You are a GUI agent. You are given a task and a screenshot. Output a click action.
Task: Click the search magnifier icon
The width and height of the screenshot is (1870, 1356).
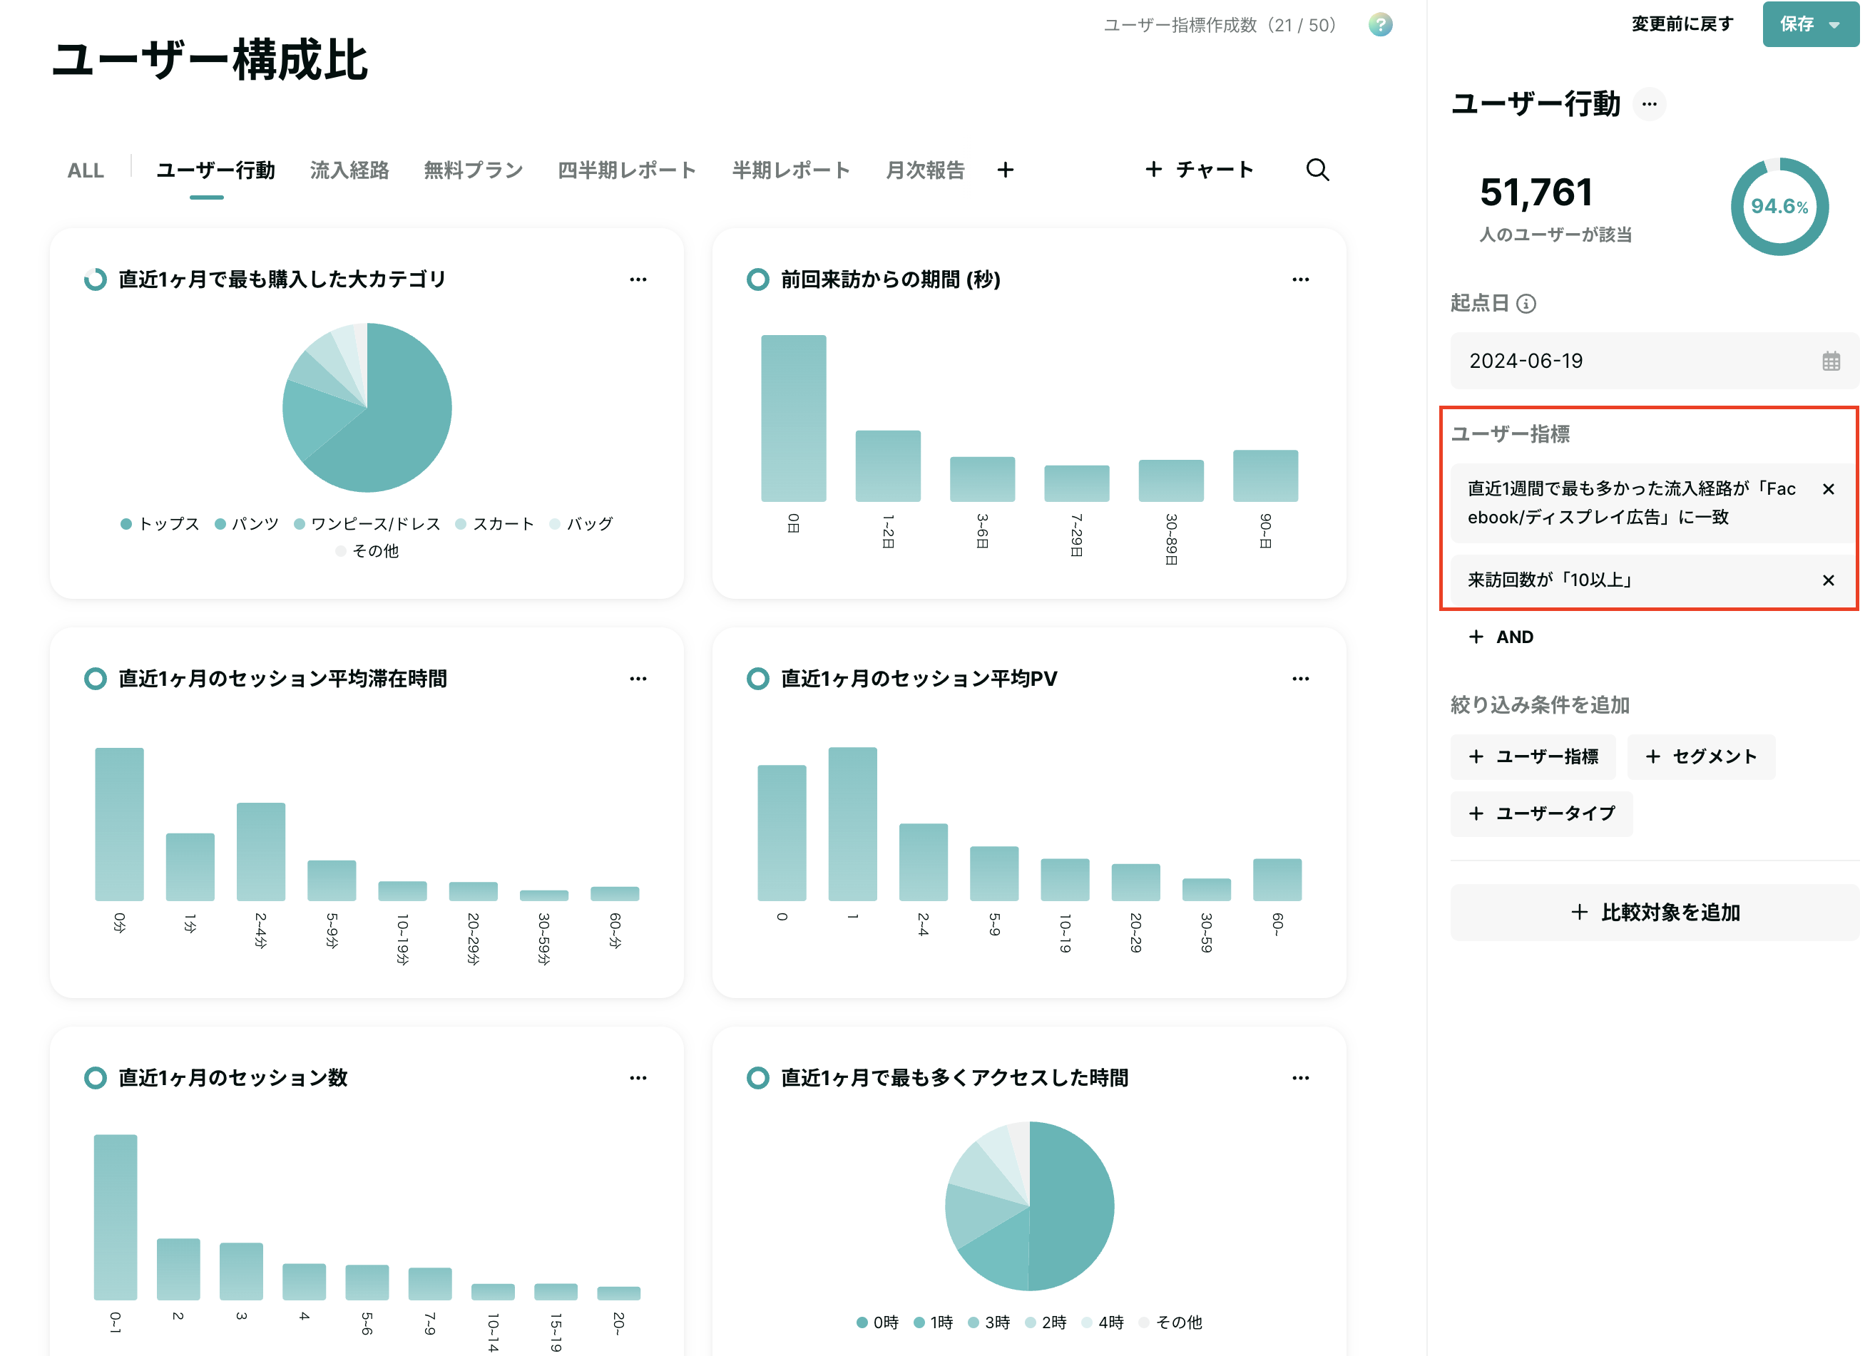click(x=1317, y=170)
